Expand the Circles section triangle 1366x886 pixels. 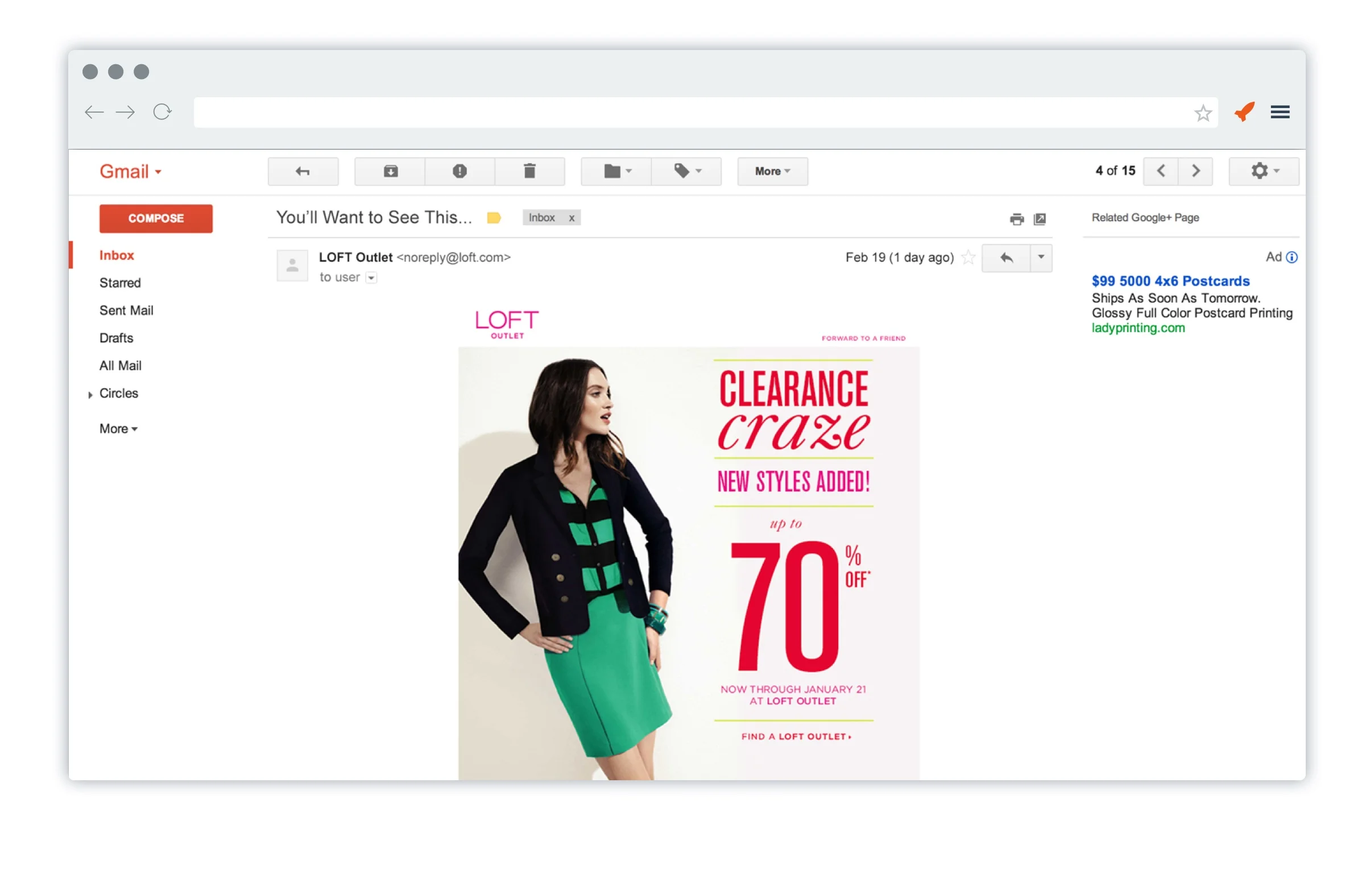(90, 395)
